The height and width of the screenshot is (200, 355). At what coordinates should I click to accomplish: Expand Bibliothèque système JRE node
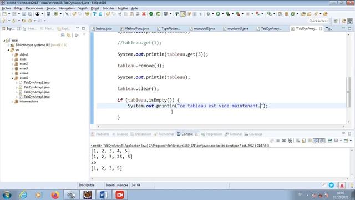[x=9, y=45]
